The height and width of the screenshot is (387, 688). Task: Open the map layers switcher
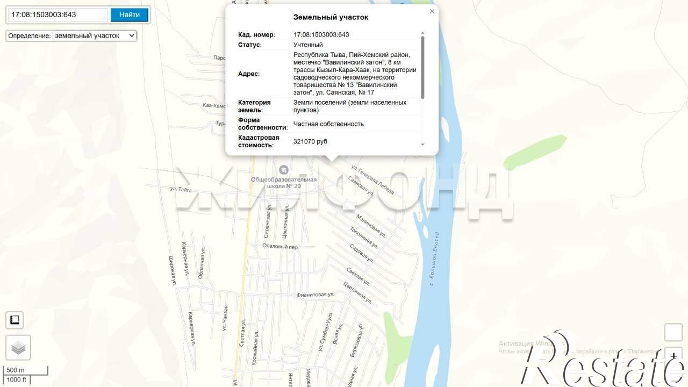pos(18,348)
